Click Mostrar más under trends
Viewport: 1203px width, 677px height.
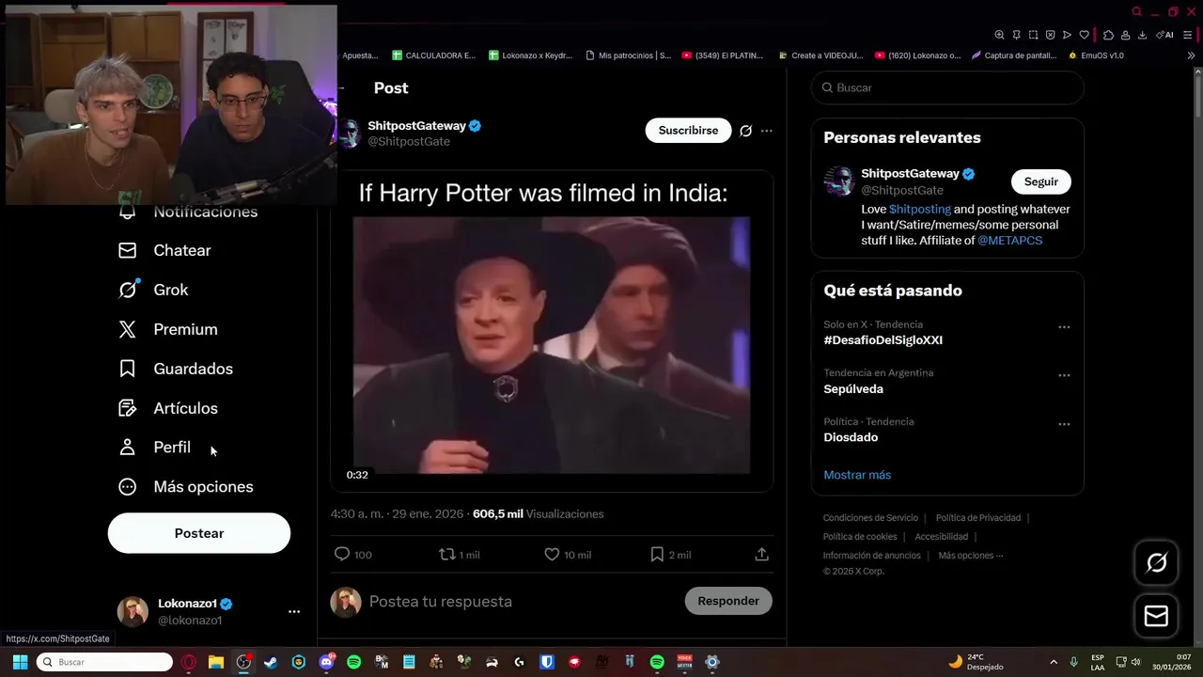point(857,475)
